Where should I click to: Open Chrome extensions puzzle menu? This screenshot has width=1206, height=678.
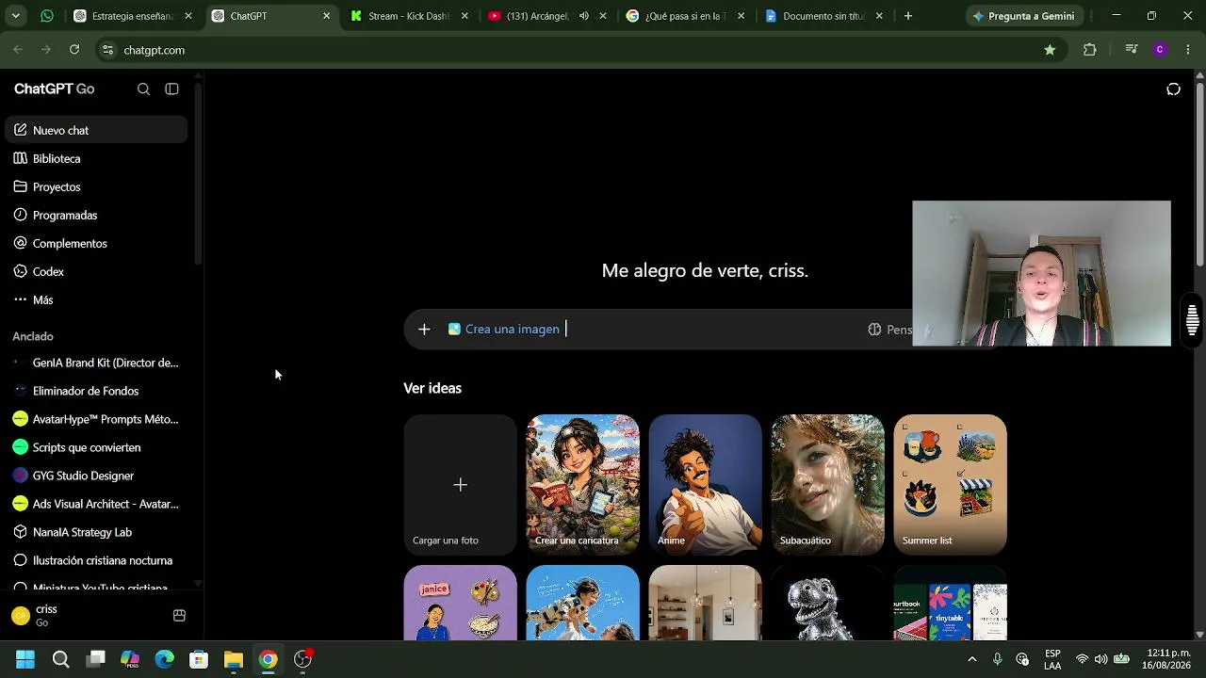click(1090, 50)
